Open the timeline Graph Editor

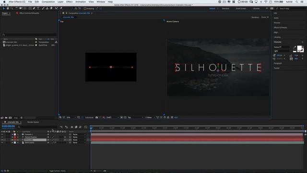[x=86, y=127]
